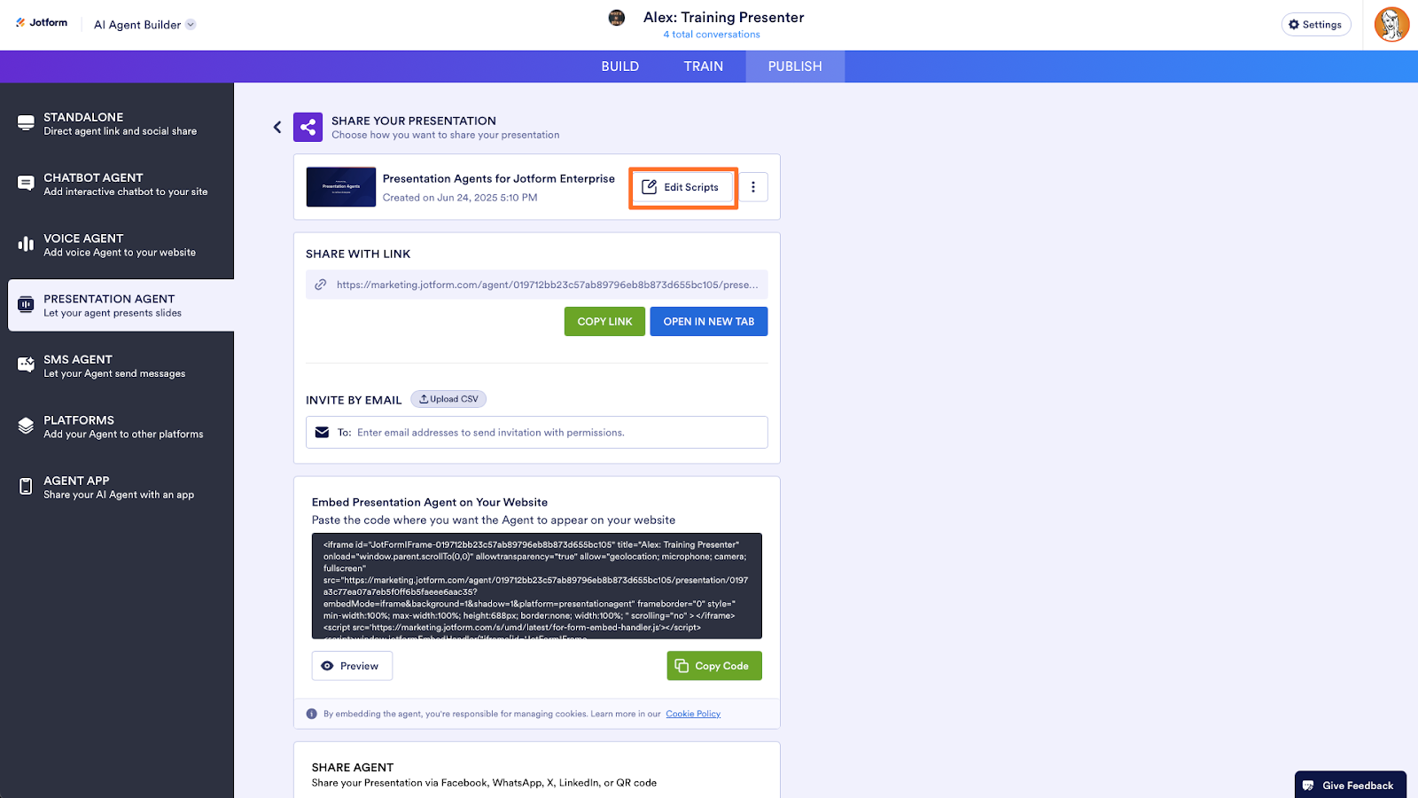The image size is (1418, 798).
Task: Click the INVITE BY EMAIL label
Action: click(354, 401)
